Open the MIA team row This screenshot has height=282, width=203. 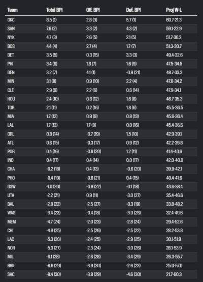tap(101, 117)
